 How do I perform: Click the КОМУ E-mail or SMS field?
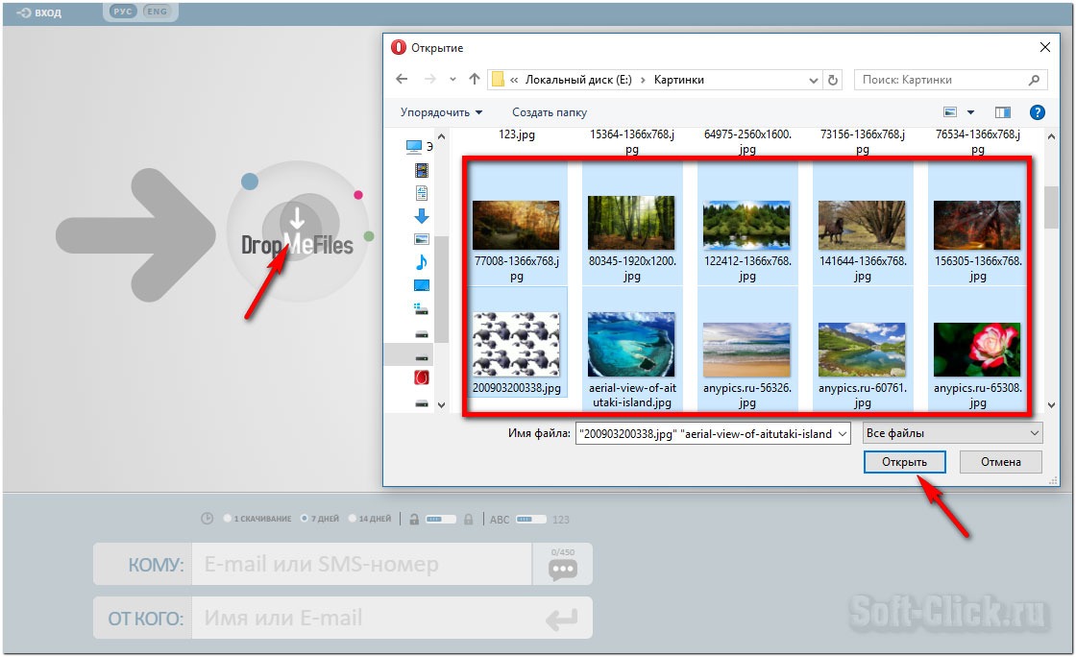pos(361,564)
